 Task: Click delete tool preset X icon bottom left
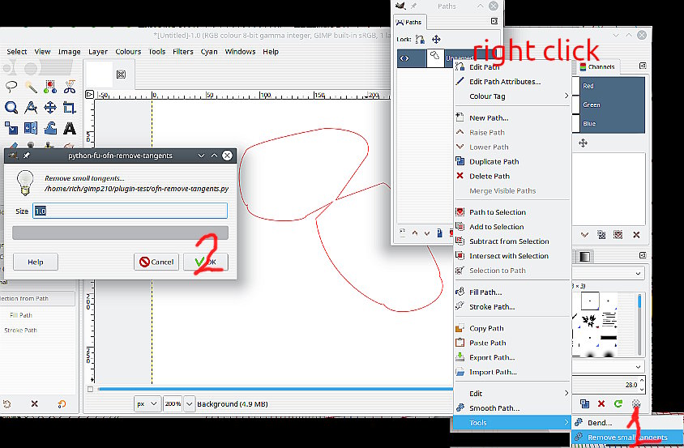click(35, 404)
